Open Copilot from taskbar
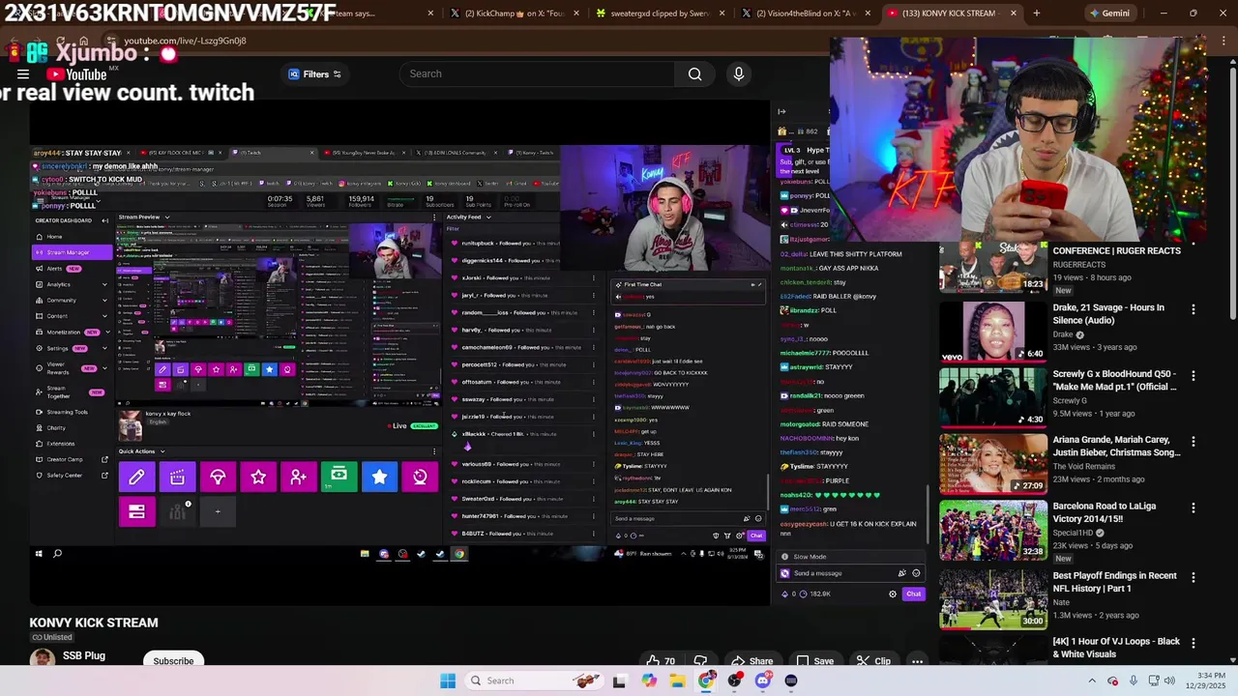 [x=649, y=681]
